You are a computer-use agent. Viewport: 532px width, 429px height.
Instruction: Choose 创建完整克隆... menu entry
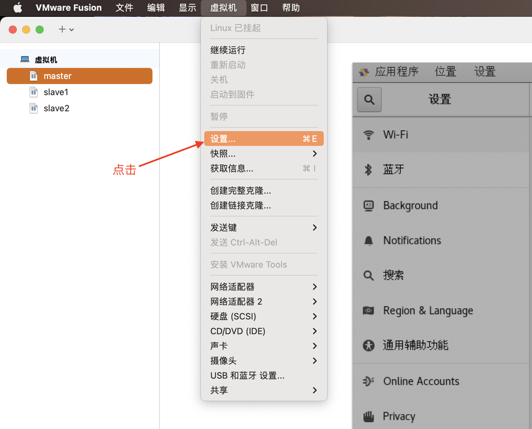pos(264,191)
